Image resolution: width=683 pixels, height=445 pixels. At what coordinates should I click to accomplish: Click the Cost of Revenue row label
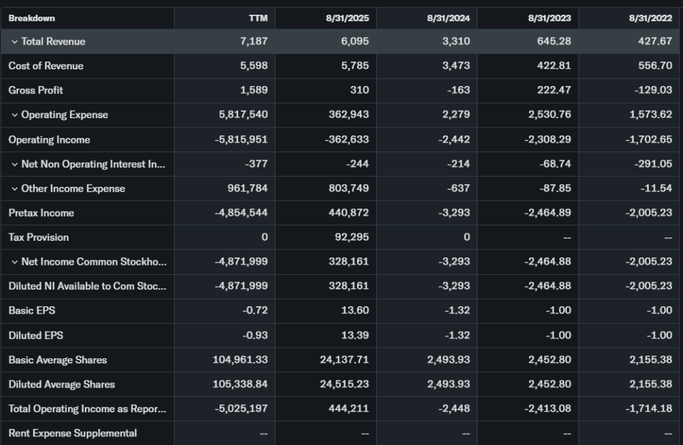click(x=46, y=66)
